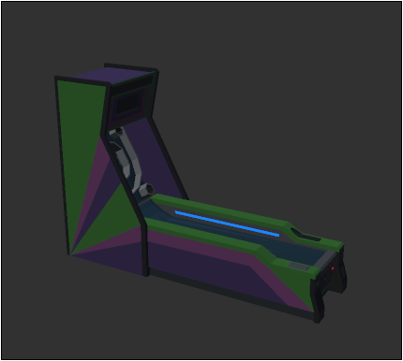Select the gray plate on left green rail

click(299, 267)
